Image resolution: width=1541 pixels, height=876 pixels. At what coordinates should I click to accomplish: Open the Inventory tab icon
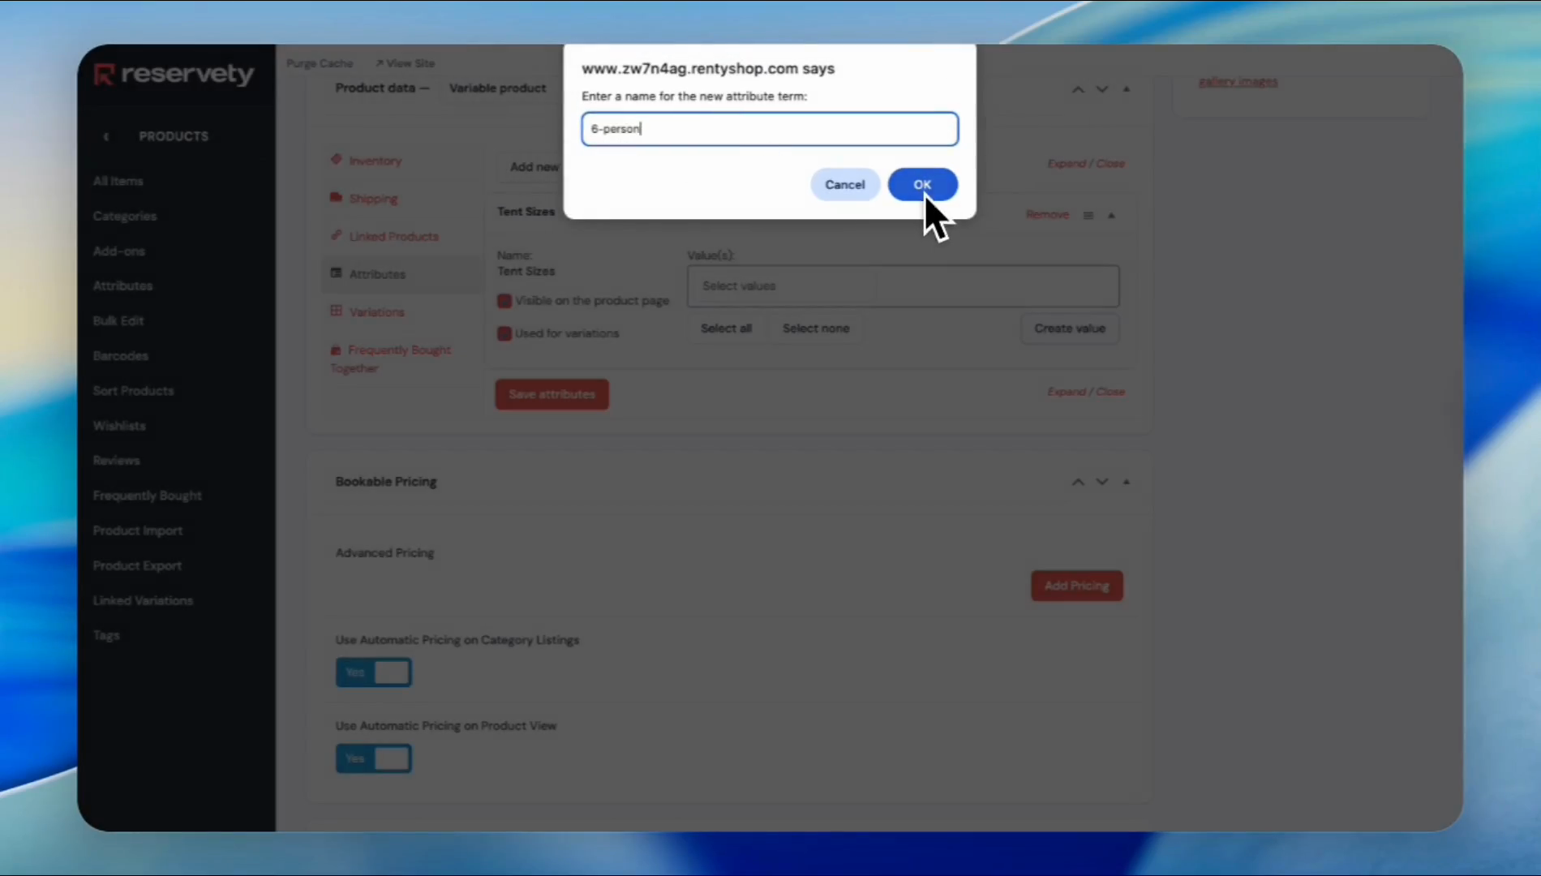coord(336,160)
